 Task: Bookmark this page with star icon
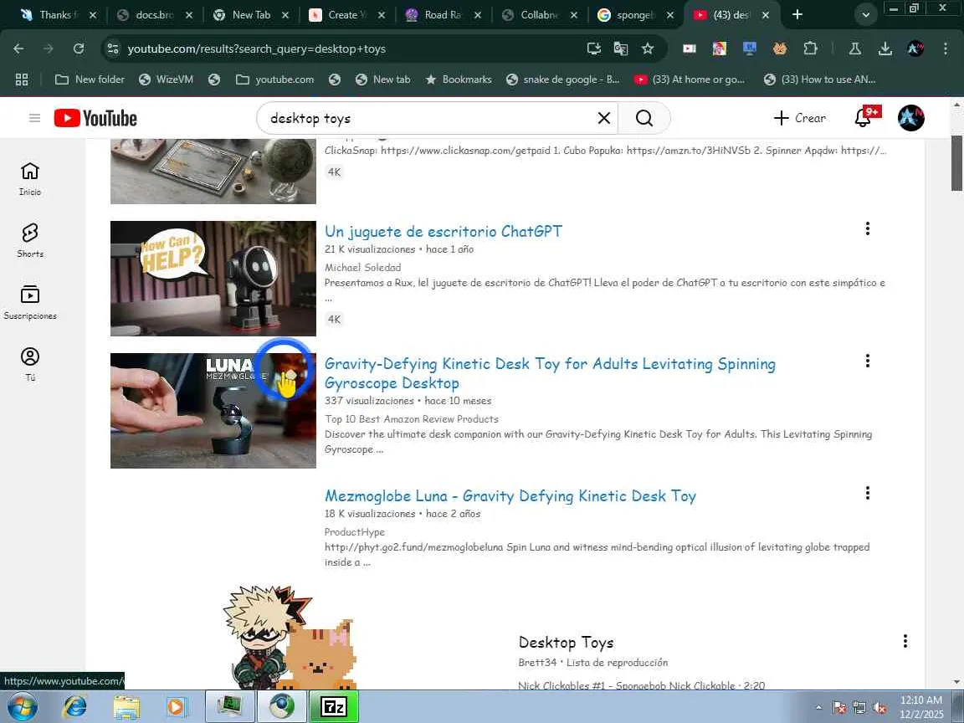click(x=648, y=49)
